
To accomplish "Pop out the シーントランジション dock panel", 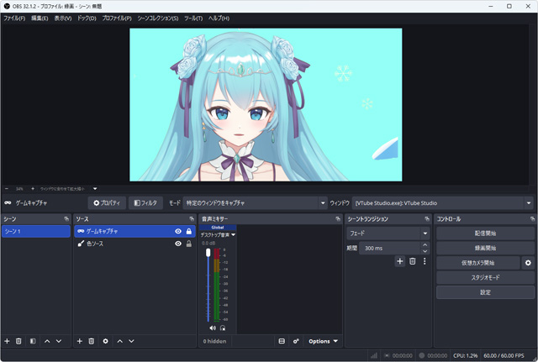I will pos(427,218).
